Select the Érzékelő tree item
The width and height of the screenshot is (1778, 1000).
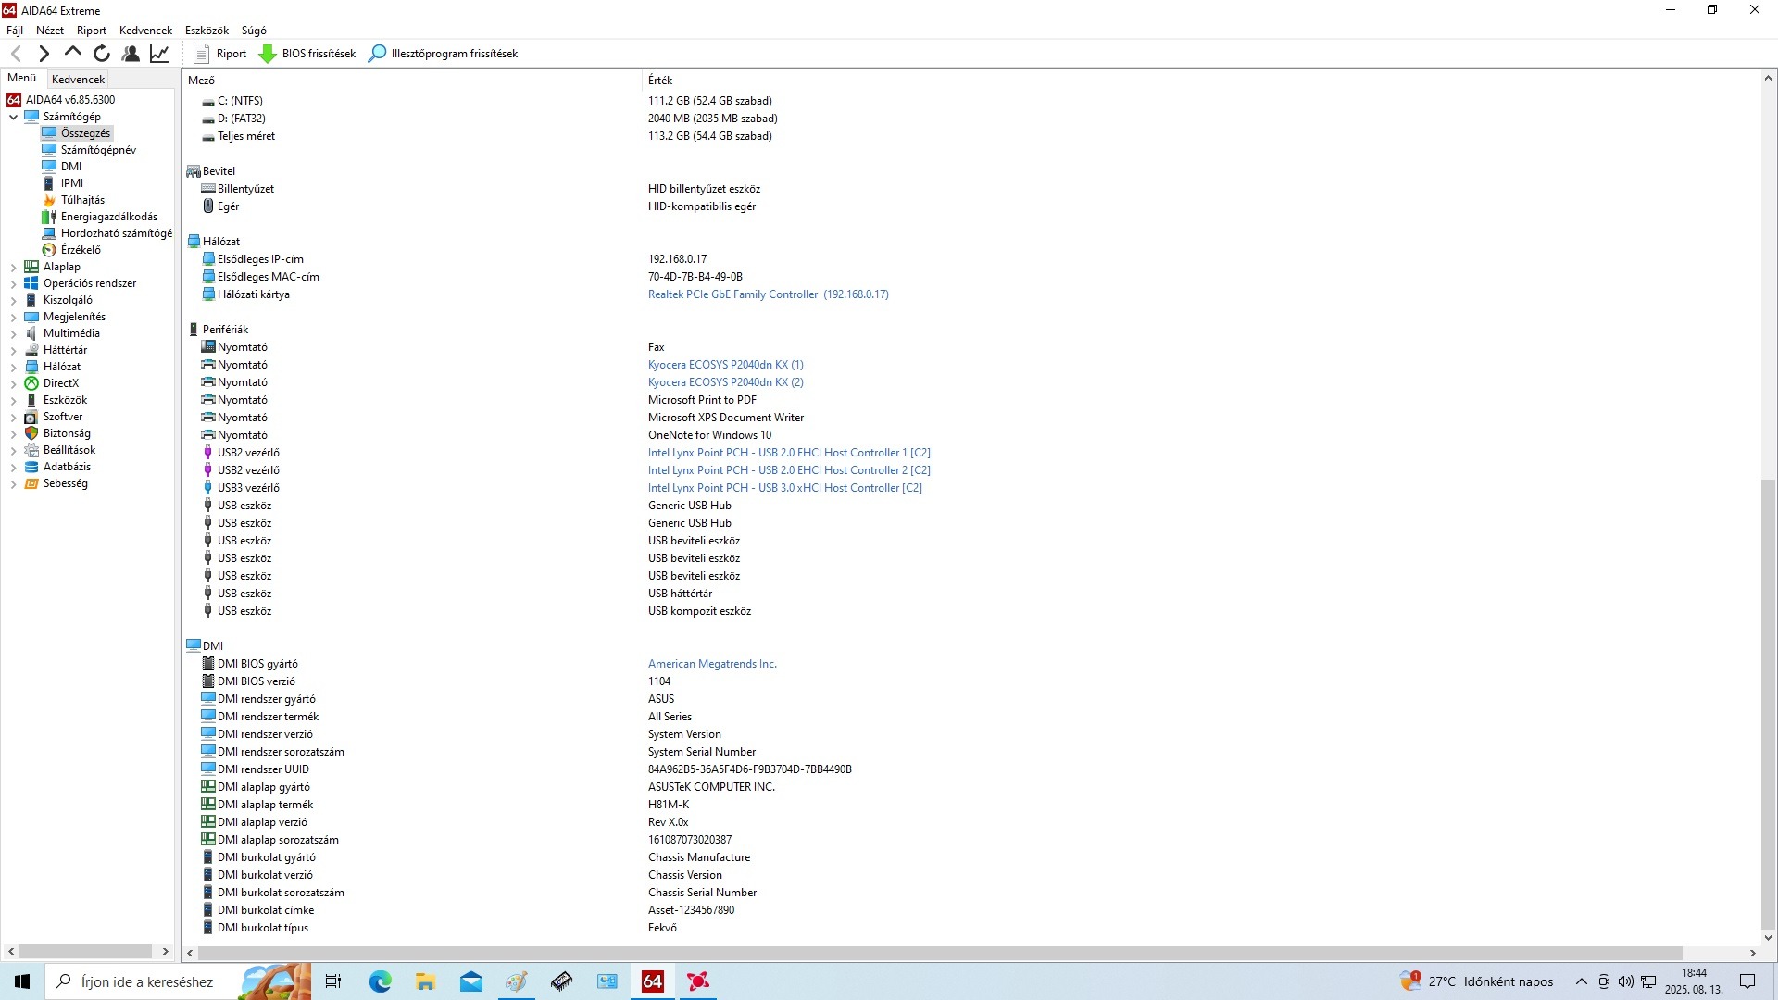(81, 250)
